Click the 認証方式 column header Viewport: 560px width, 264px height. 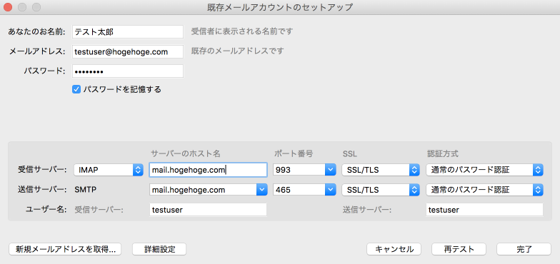click(443, 154)
